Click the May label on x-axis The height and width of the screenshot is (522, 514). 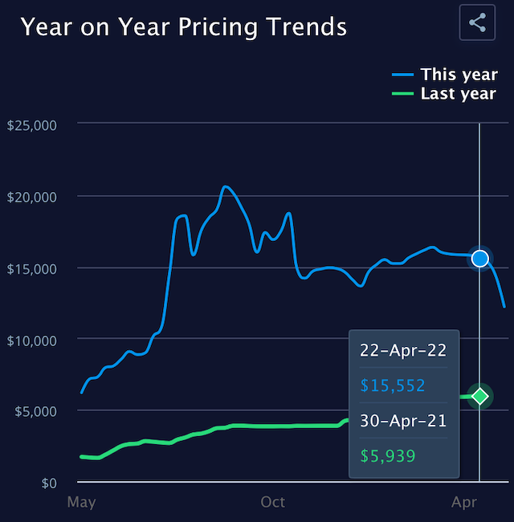tap(81, 503)
